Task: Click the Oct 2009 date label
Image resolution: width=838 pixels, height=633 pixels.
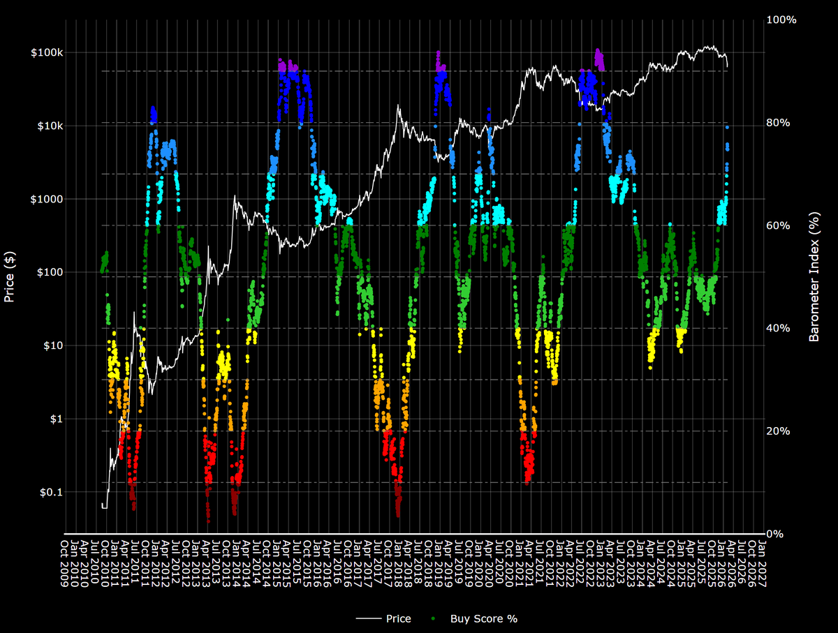Action: [x=66, y=563]
